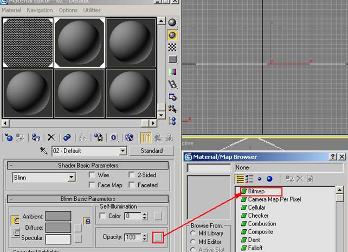
Task: Click the Make Preview film icon
Action: coord(172,84)
